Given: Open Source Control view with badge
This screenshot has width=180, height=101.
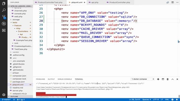Looking at the screenshot, I should tap(4, 17).
